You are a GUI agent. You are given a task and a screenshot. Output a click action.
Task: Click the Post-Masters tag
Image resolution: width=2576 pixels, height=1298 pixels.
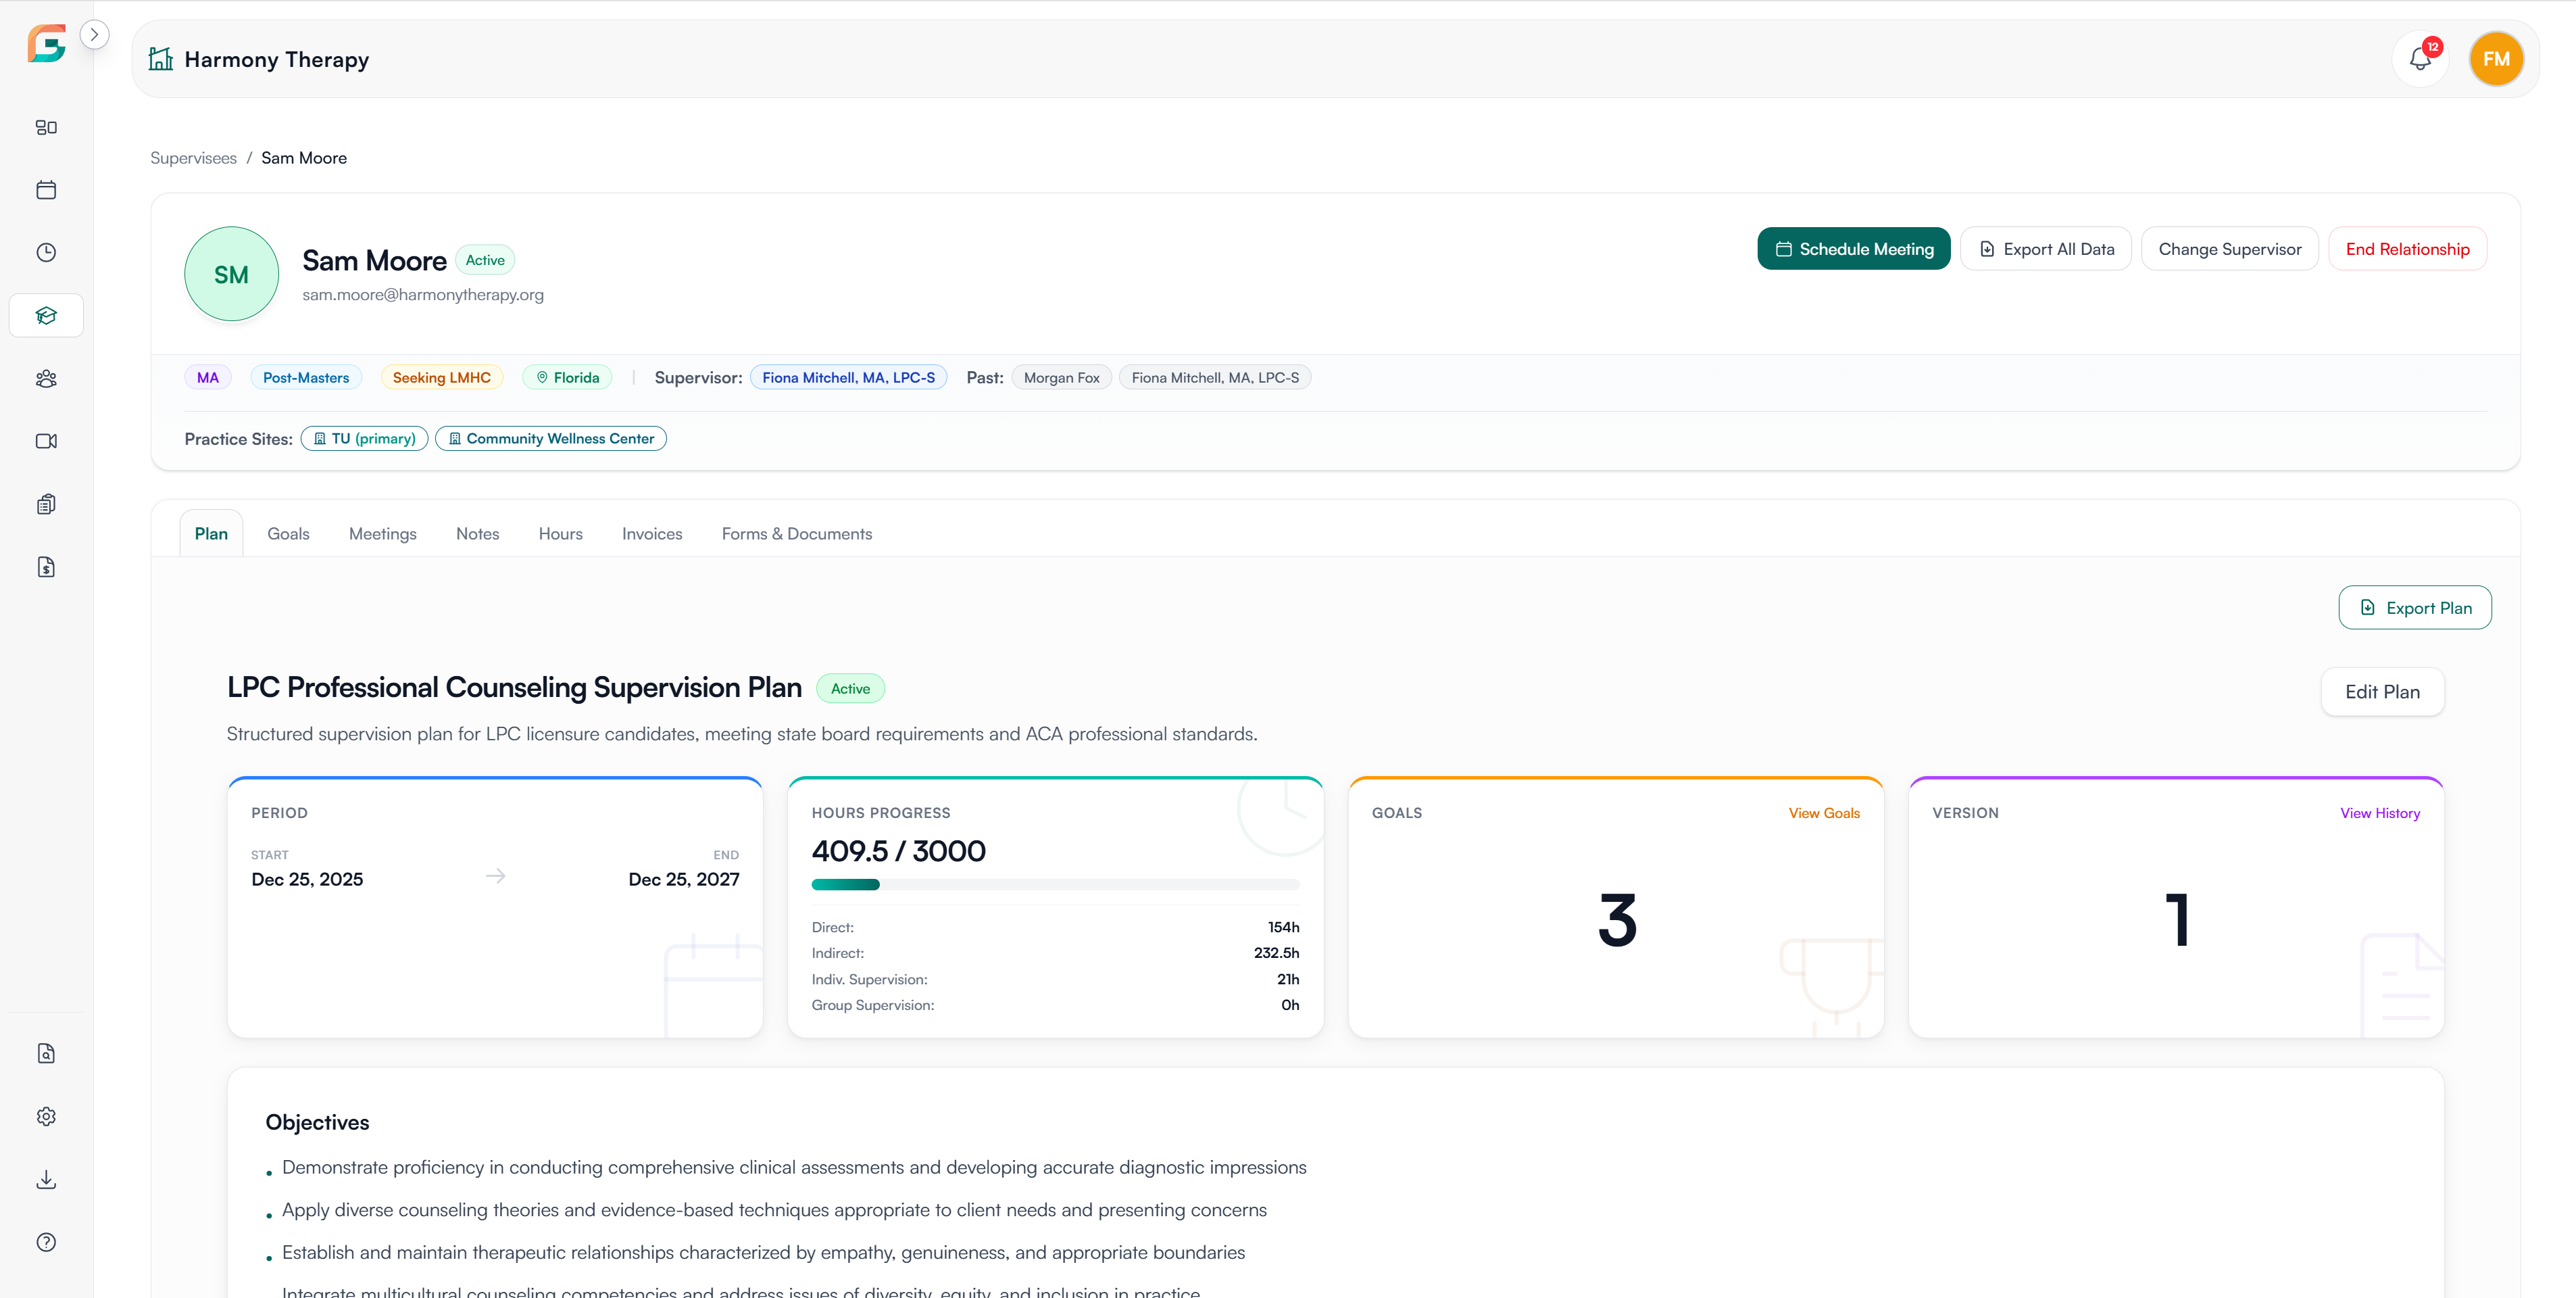[306, 377]
